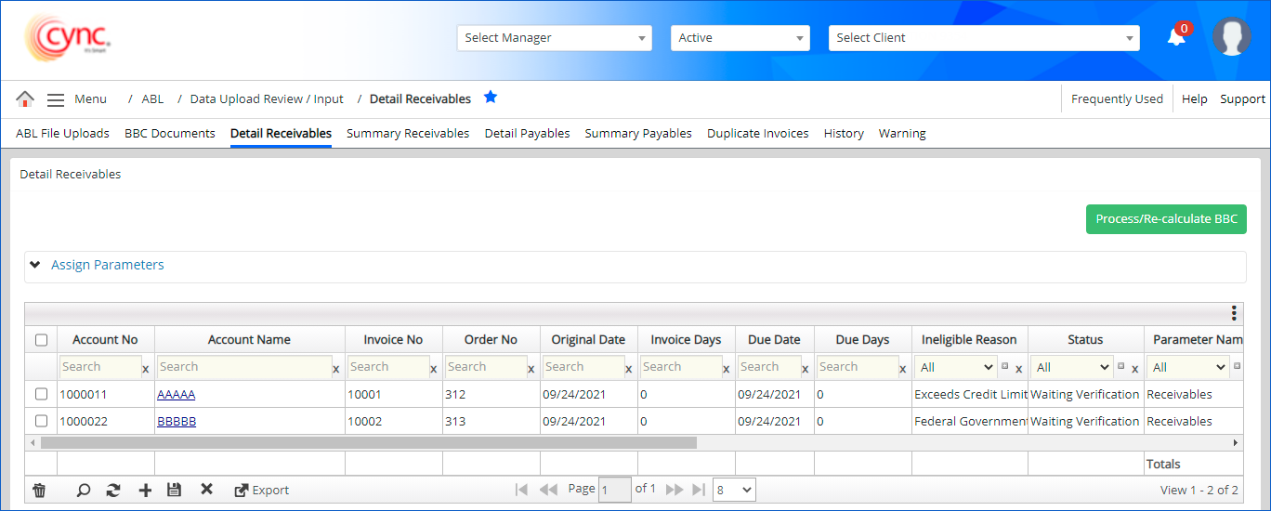
Task: Check the row checkbox for account 1000022
Action: [x=41, y=421]
